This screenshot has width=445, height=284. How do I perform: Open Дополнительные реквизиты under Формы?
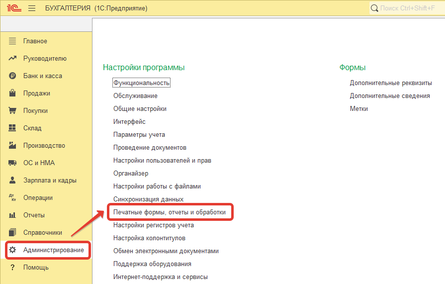click(x=391, y=83)
